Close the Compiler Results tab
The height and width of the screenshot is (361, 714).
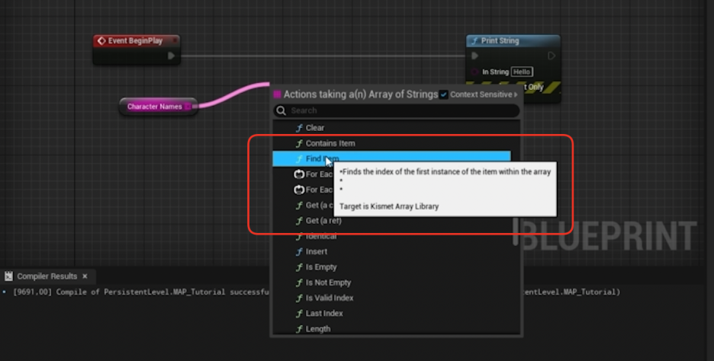(x=85, y=276)
